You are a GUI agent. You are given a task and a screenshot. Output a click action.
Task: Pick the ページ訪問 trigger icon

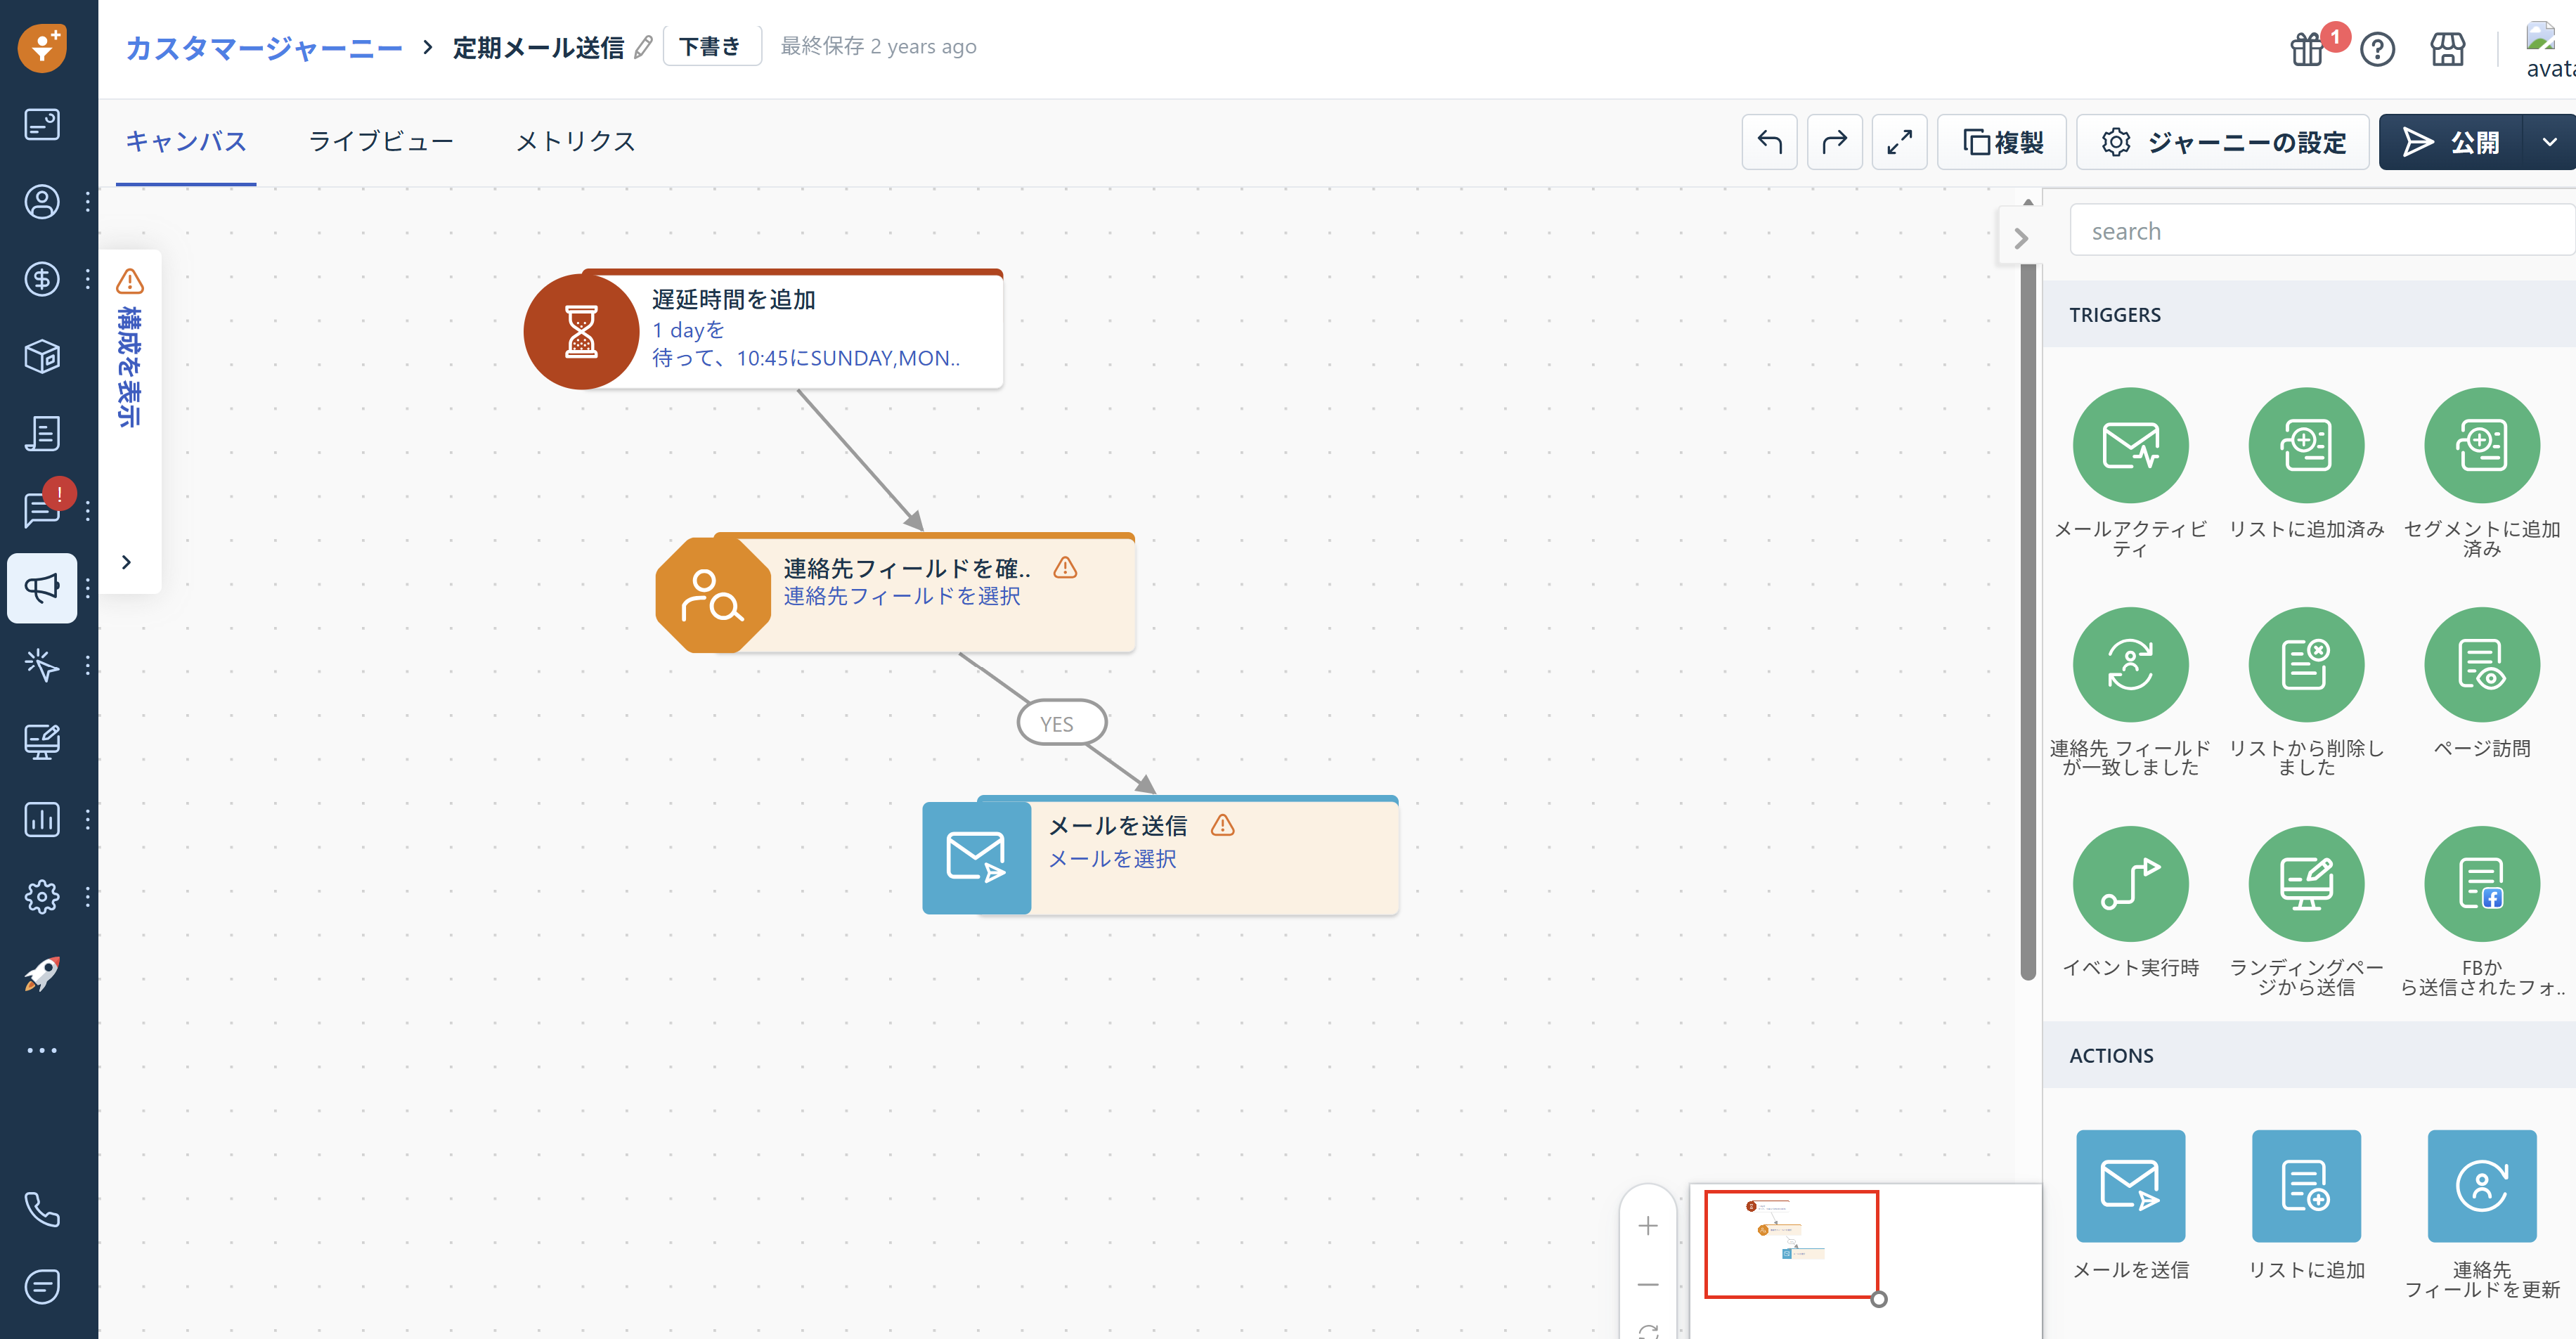(2481, 664)
